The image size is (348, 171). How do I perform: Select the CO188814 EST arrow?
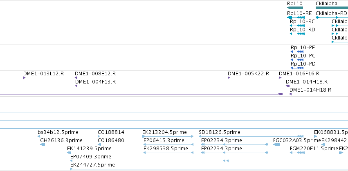pyautogui.click(x=99, y=136)
